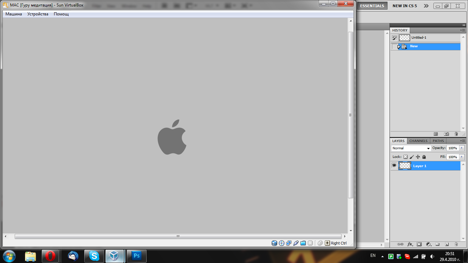Set history brush source box for New state

(x=394, y=47)
